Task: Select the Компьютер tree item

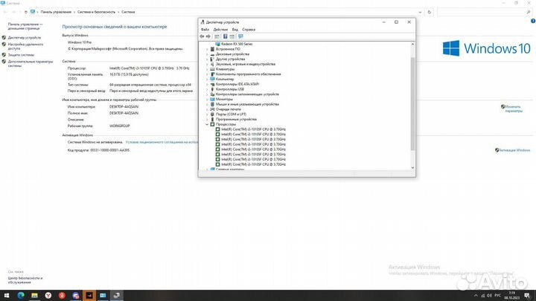Action: [225, 80]
